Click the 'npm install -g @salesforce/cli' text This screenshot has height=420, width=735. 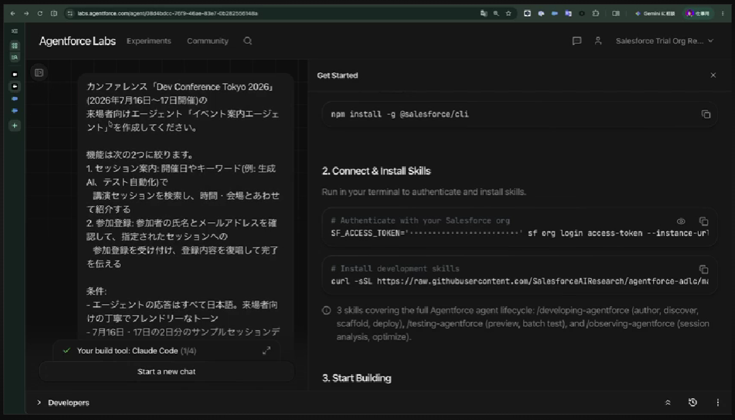(x=400, y=115)
